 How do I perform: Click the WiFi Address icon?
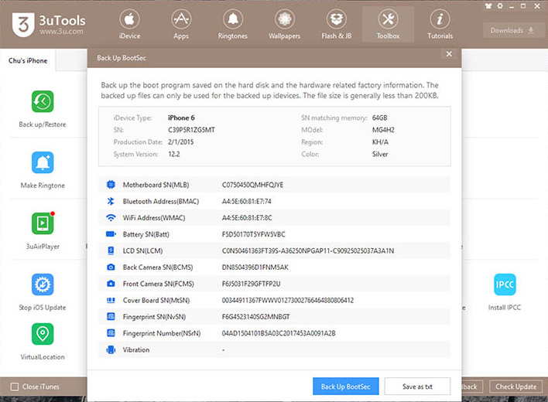111,218
